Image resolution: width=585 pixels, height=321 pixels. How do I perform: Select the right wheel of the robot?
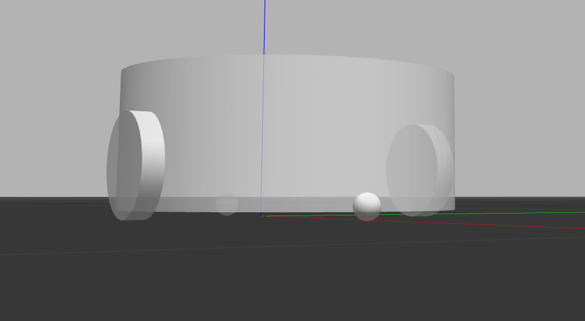coord(415,169)
